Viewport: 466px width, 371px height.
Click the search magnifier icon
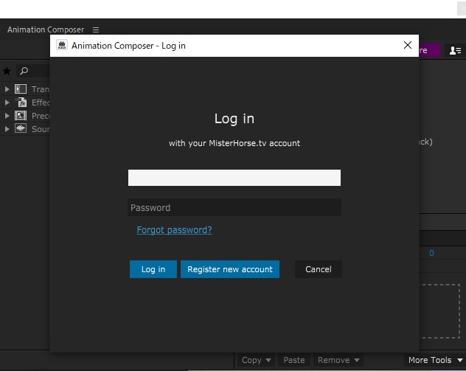(x=24, y=71)
